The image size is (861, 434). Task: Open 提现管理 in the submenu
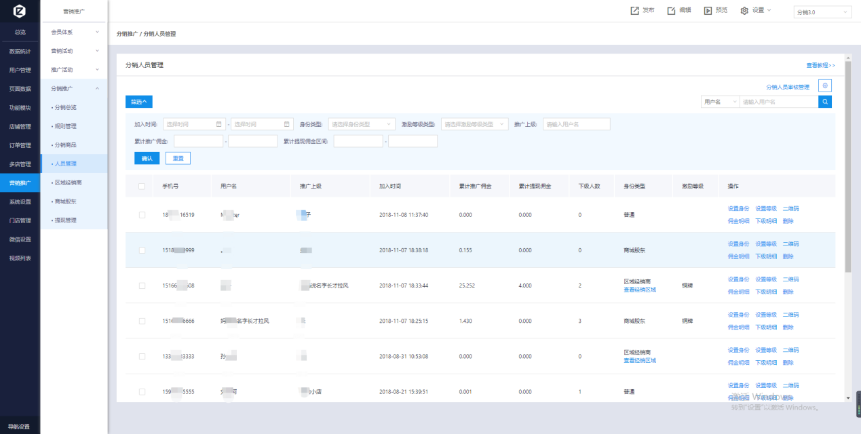pos(66,220)
